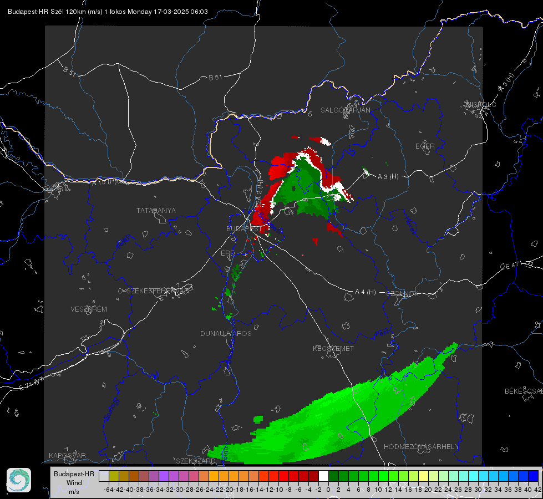
Task: Select the pale mint swatch between 24 and 26
Action: coord(453,476)
